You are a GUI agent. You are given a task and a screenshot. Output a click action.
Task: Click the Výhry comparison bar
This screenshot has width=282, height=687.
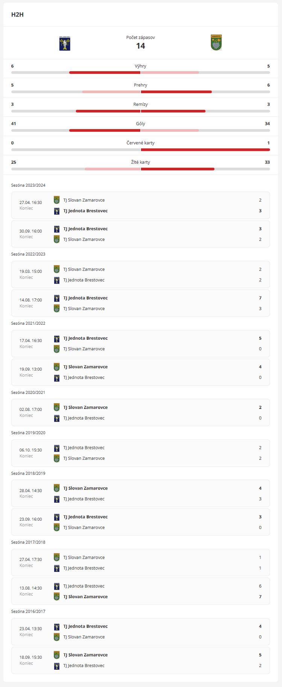141,72
